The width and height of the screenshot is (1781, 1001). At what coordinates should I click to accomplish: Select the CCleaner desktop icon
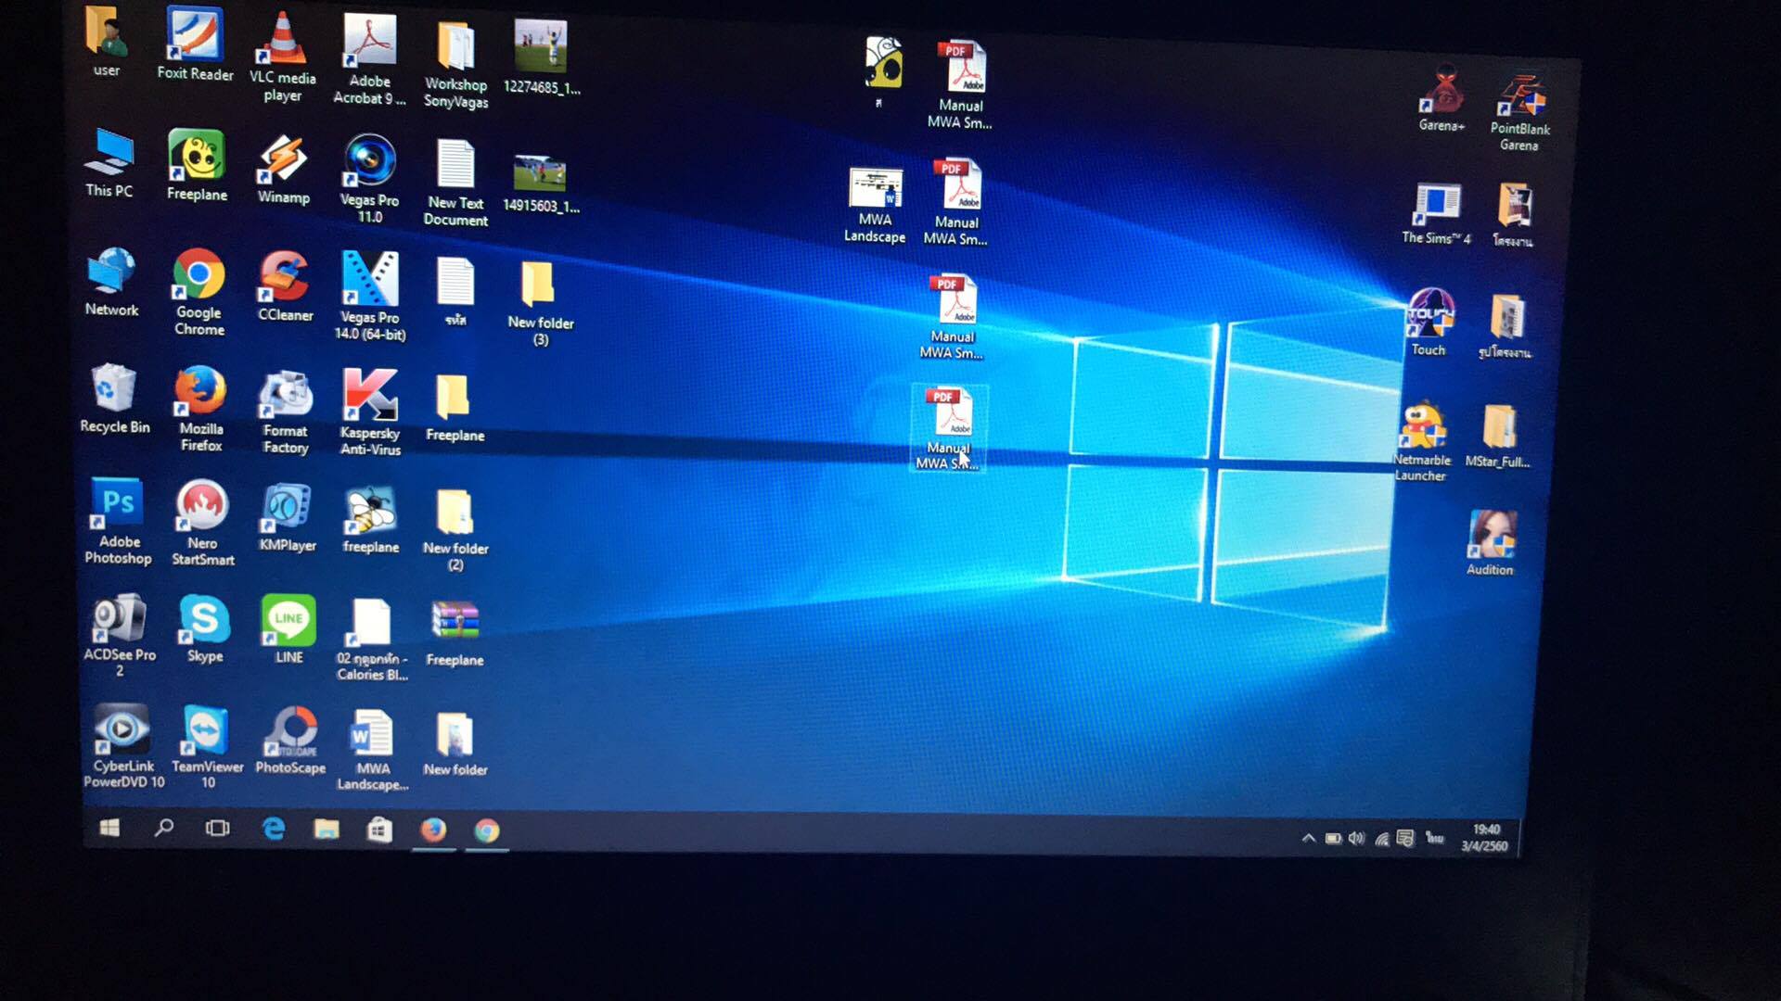click(x=284, y=276)
